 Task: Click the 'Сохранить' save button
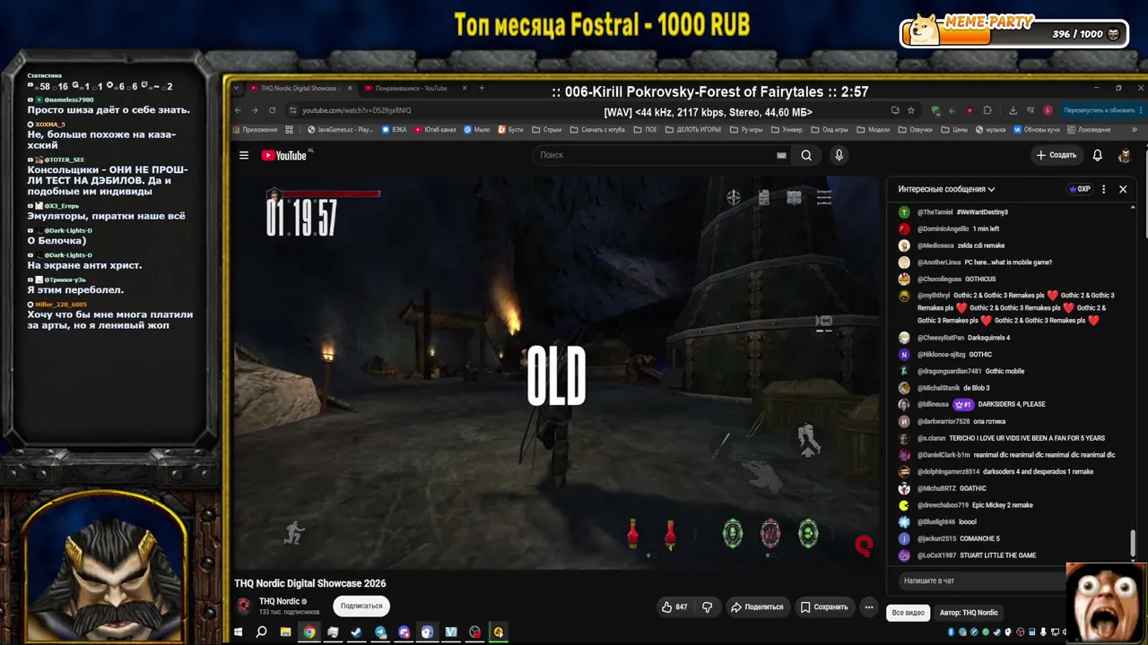pyautogui.click(x=824, y=606)
